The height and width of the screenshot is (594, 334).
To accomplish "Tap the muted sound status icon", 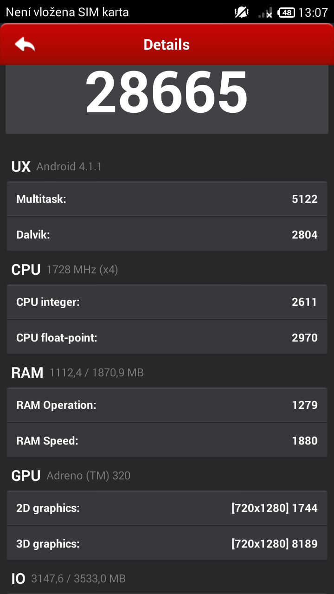I will tap(242, 12).
